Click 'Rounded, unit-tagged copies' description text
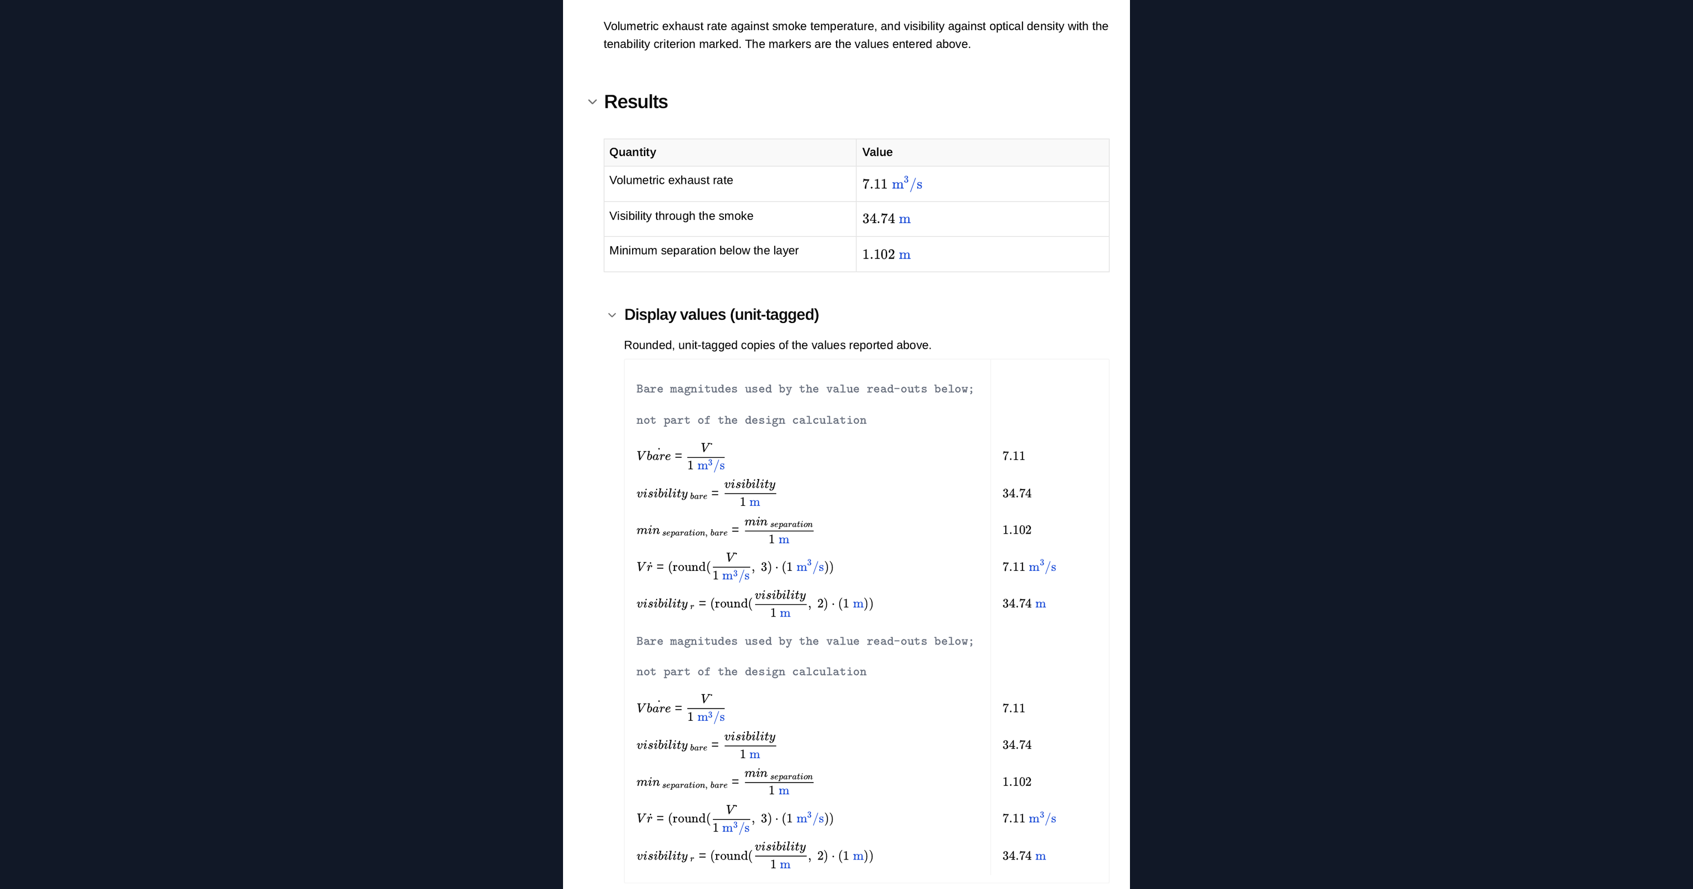Image resolution: width=1693 pixels, height=889 pixels. click(x=777, y=345)
